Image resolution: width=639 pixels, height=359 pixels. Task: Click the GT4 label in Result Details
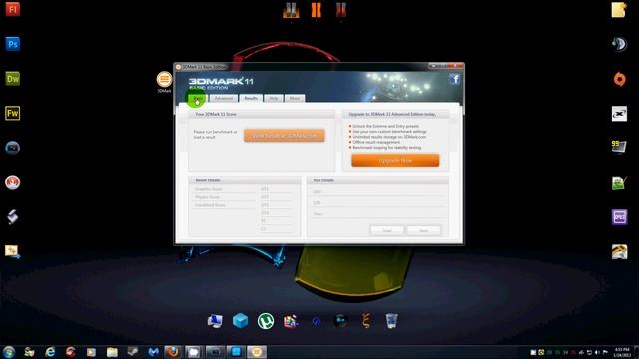[265, 213]
